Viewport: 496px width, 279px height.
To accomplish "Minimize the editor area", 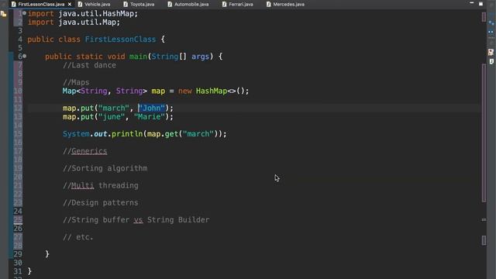I will pos(472,3).
